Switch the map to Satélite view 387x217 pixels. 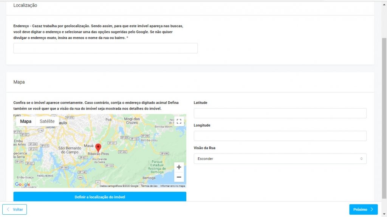pos(47,121)
